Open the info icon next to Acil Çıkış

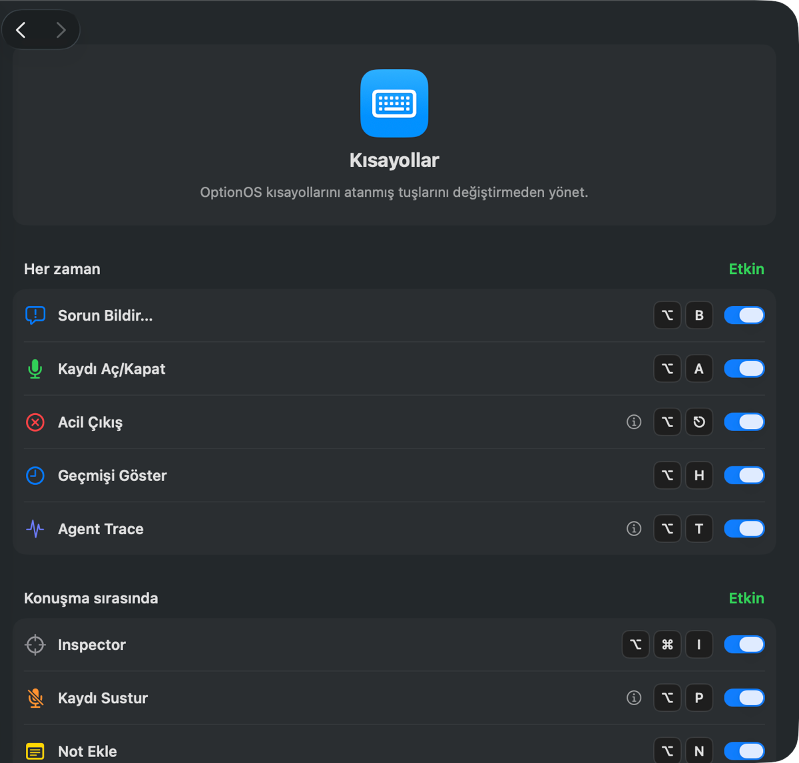pos(634,422)
